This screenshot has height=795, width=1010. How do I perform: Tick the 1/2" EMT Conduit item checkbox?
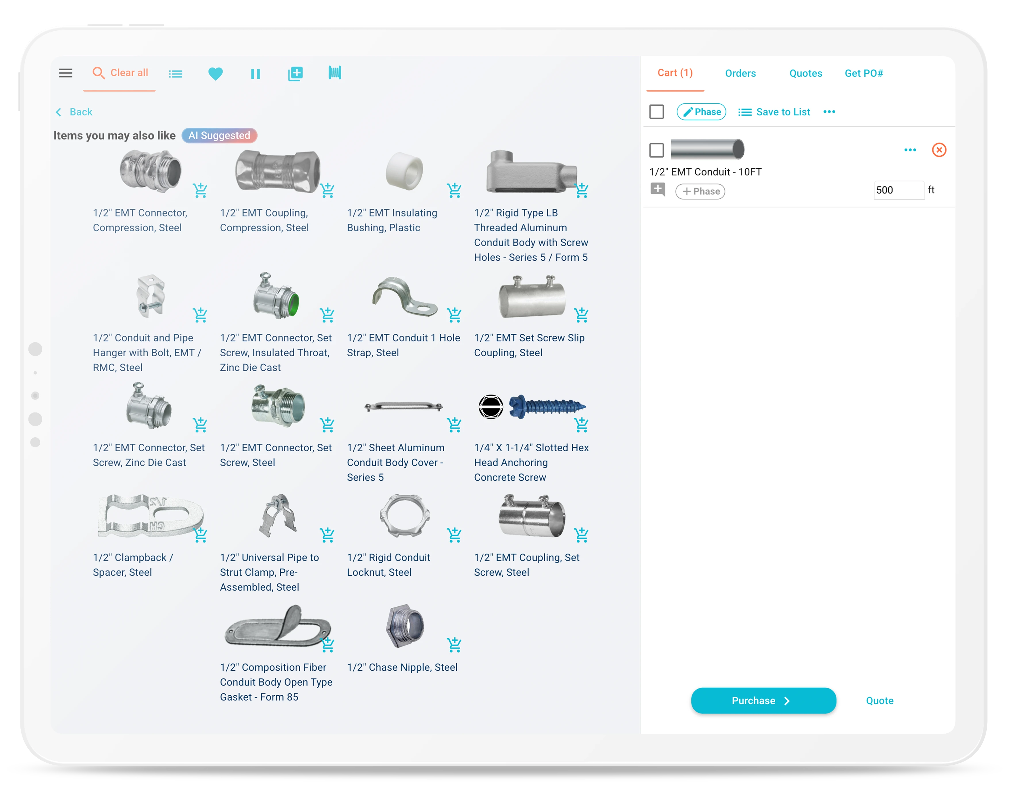click(656, 150)
